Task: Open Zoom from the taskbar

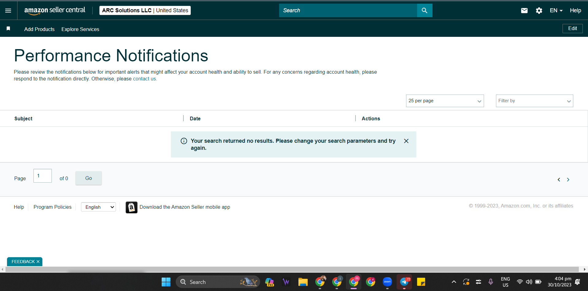Action: tap(387, 282)
